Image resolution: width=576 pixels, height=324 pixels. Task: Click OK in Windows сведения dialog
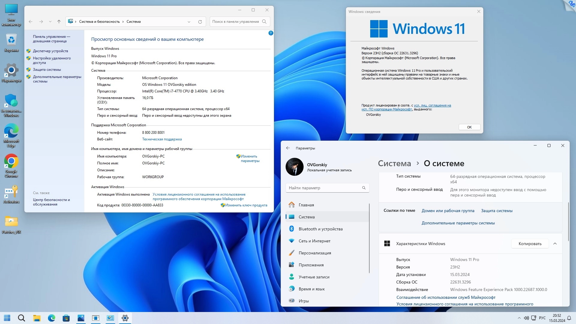469,127
